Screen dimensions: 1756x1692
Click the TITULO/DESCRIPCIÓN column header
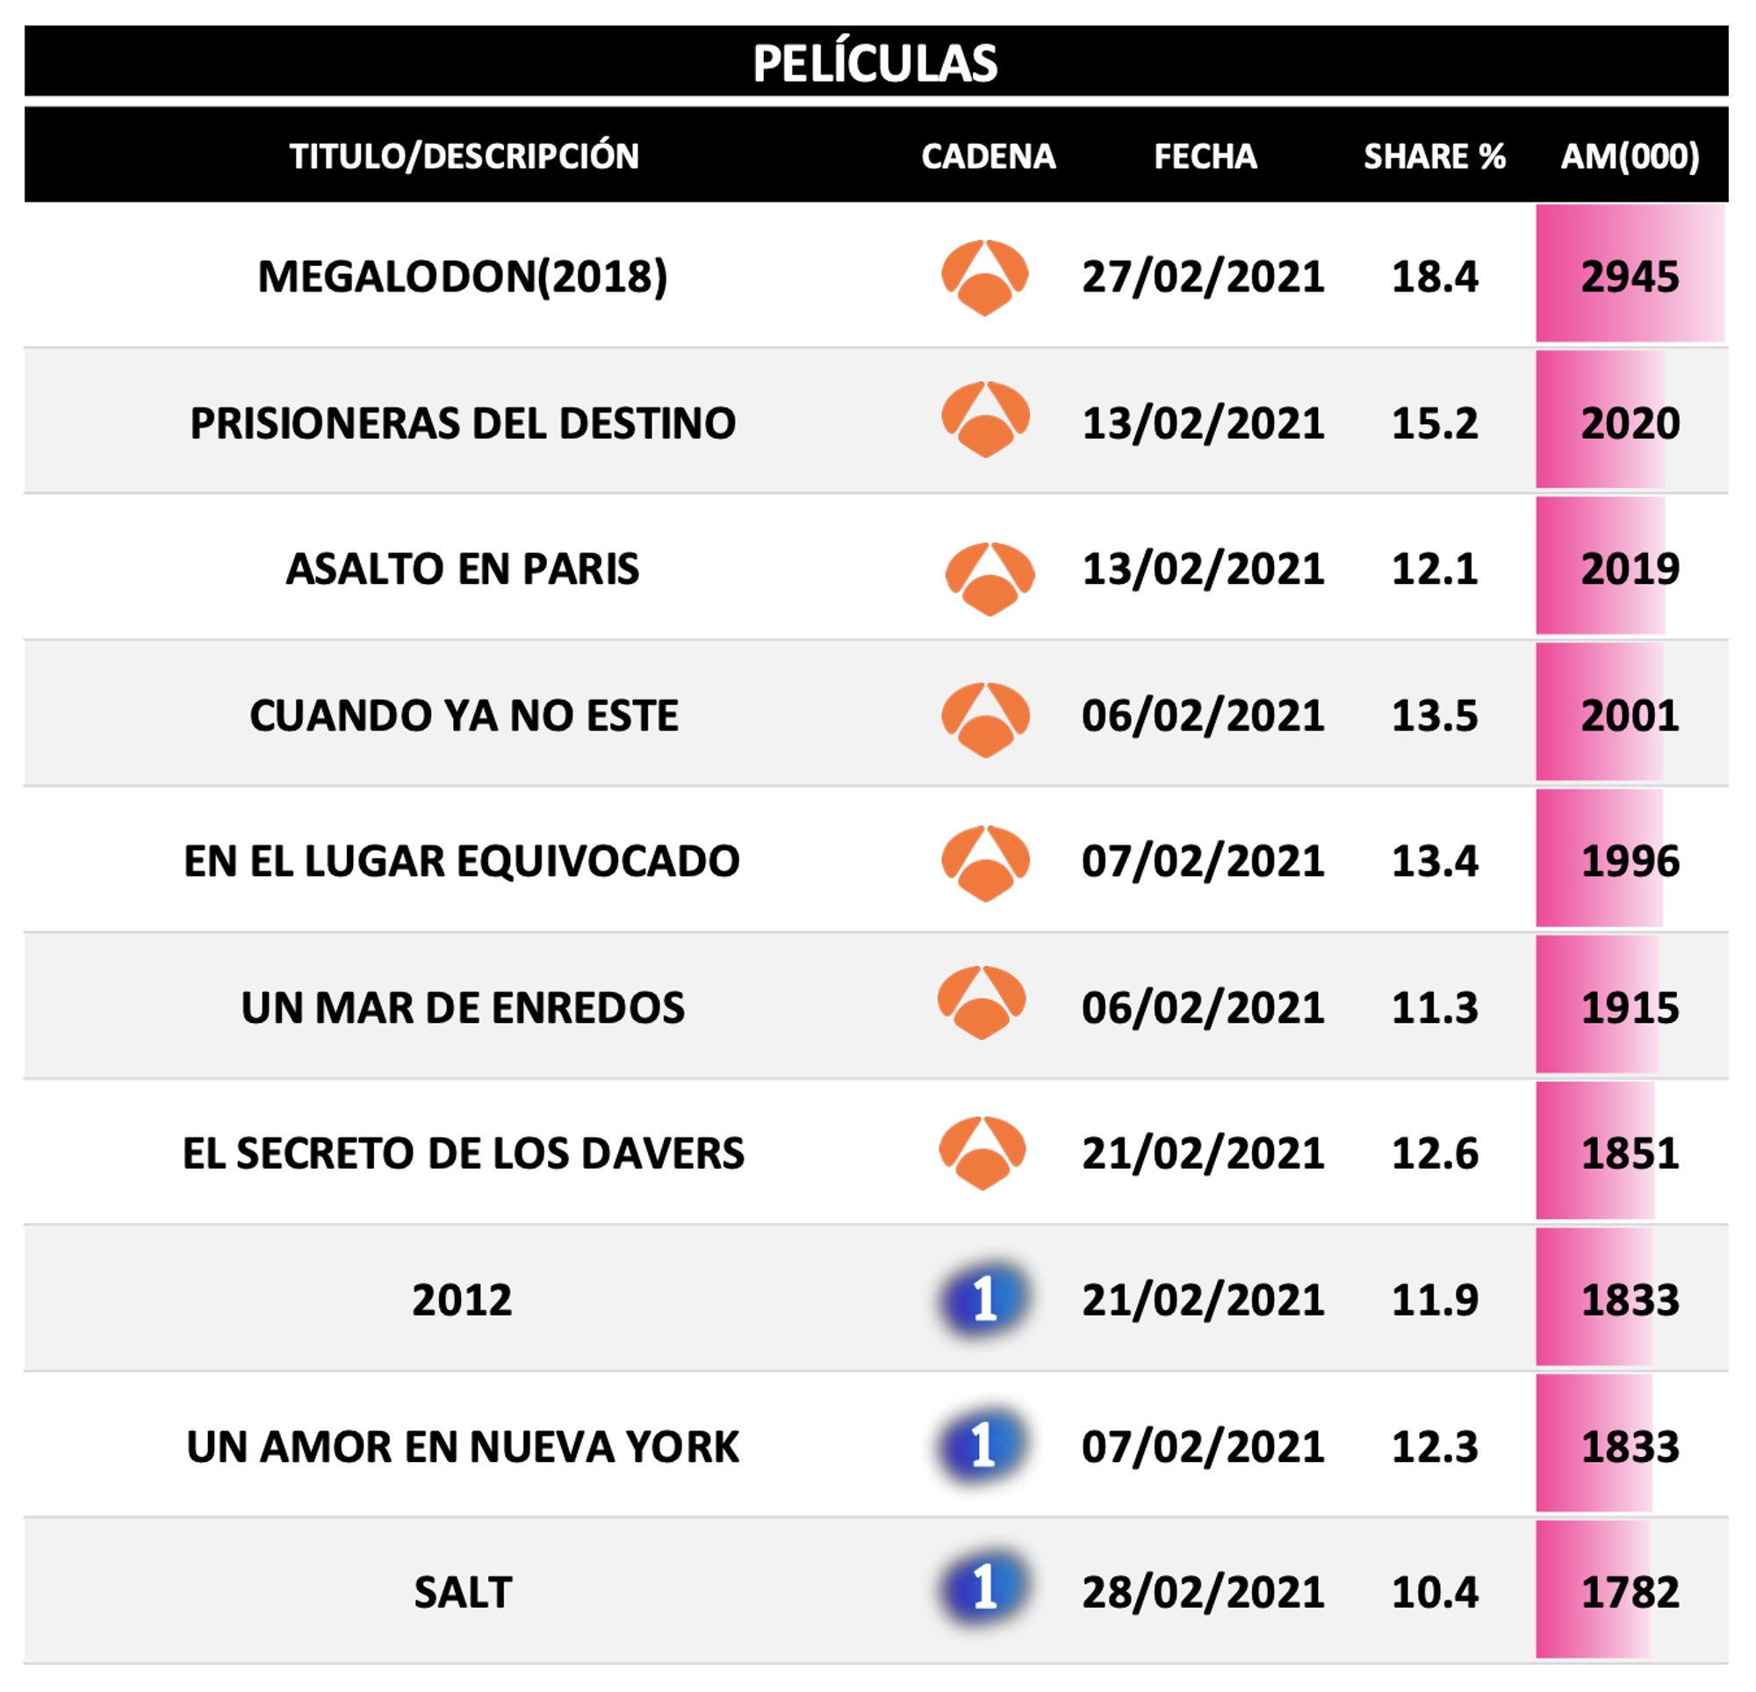pos(464,156)
